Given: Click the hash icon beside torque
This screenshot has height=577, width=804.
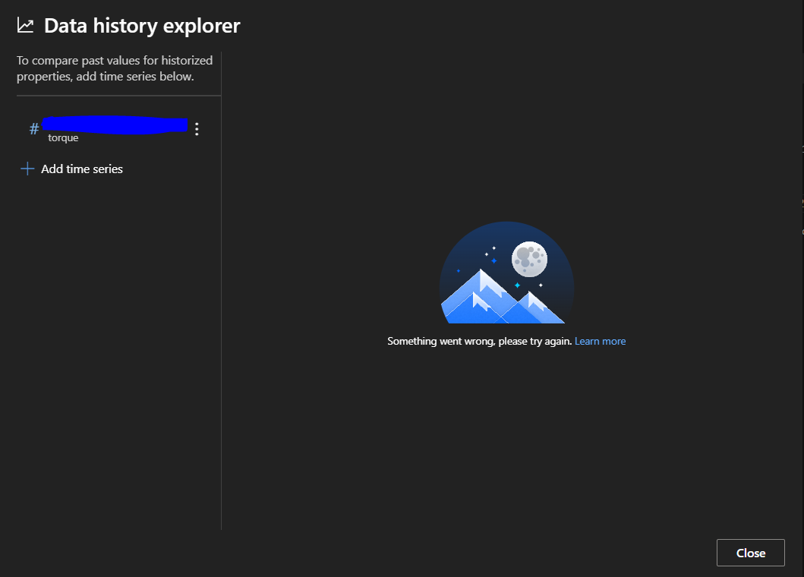Looking at the screenshot, I should point(34,129).
